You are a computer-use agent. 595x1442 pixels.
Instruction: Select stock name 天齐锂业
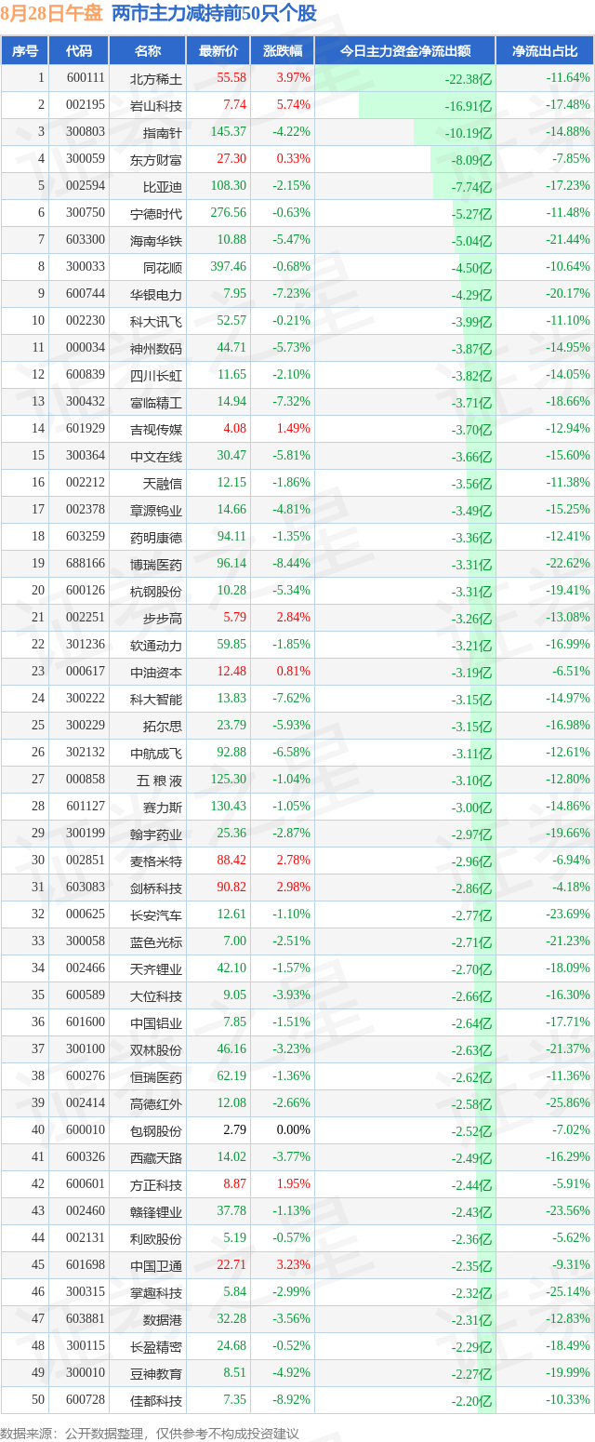click(x=156, y=969)
